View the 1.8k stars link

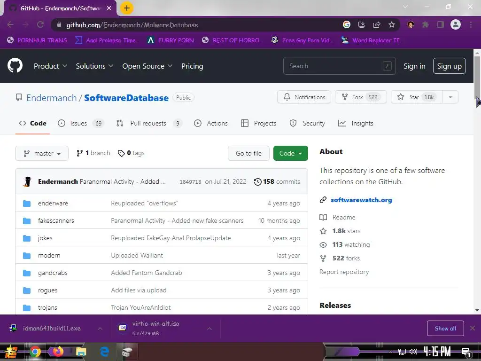(x=346, y=231)
